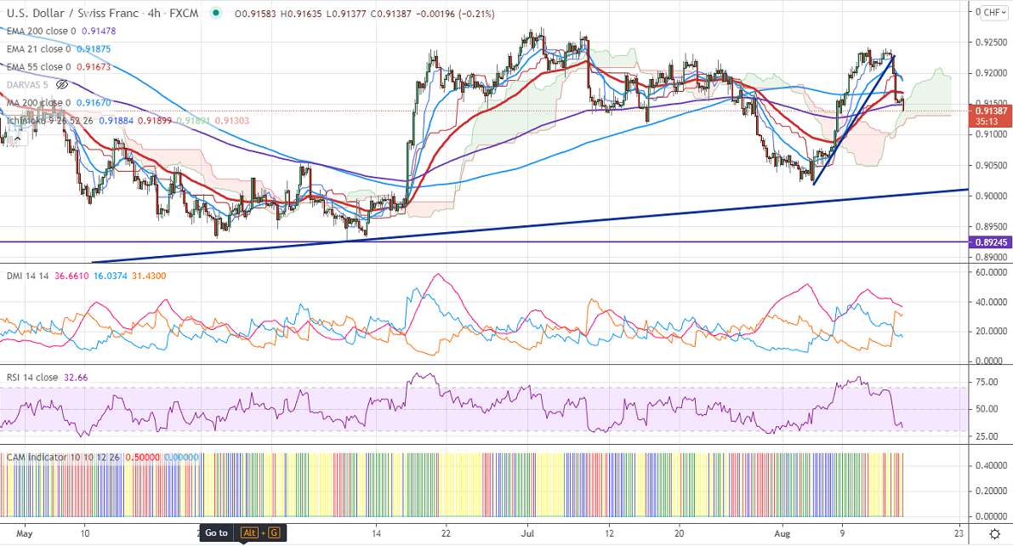Select the steep August blue trendline

(x=854, y=120)
